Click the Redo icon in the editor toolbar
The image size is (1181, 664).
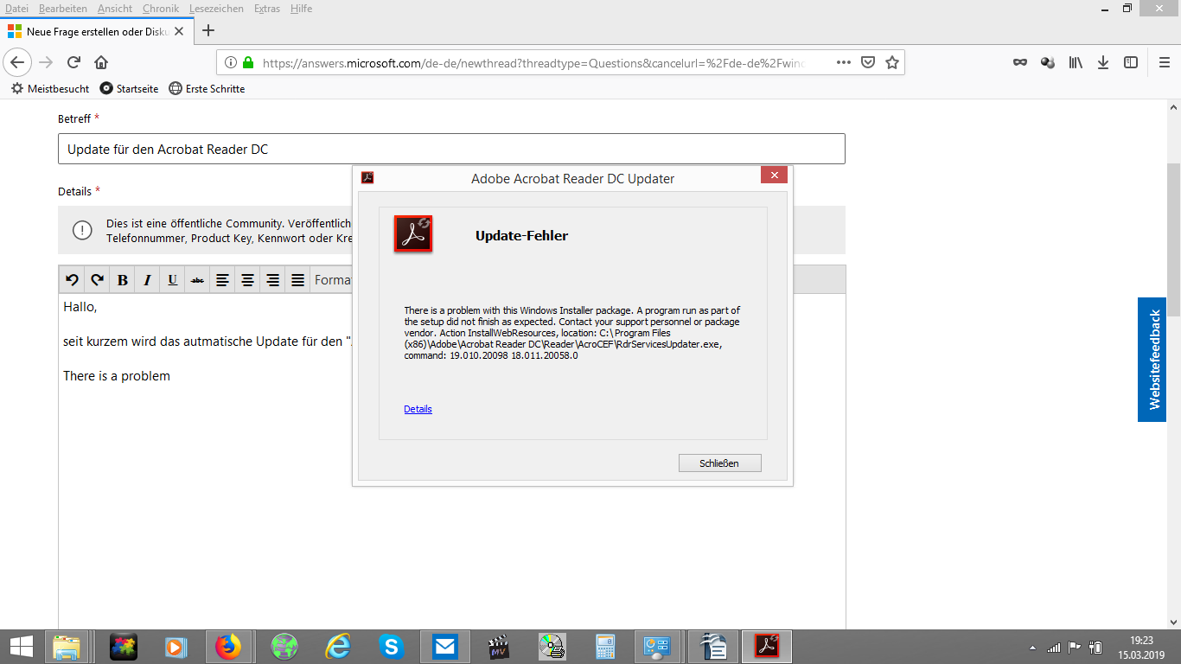(x=98, y=279)
